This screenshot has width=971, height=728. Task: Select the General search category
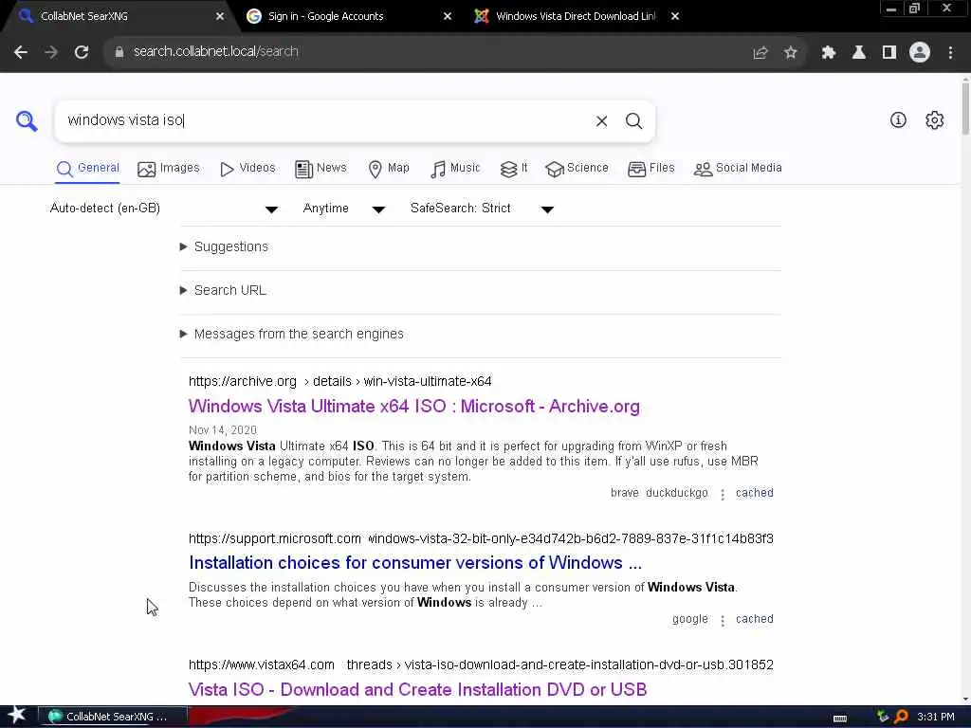pos(87,169)
